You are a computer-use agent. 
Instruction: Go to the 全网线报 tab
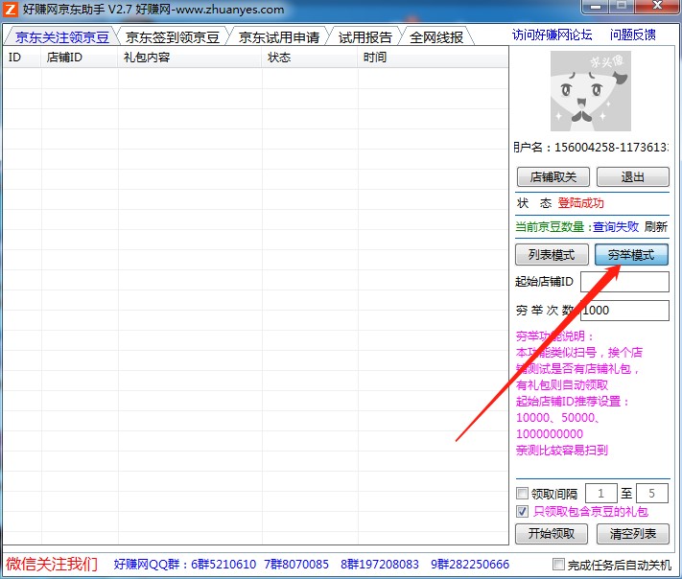click(x=436, y=37)
